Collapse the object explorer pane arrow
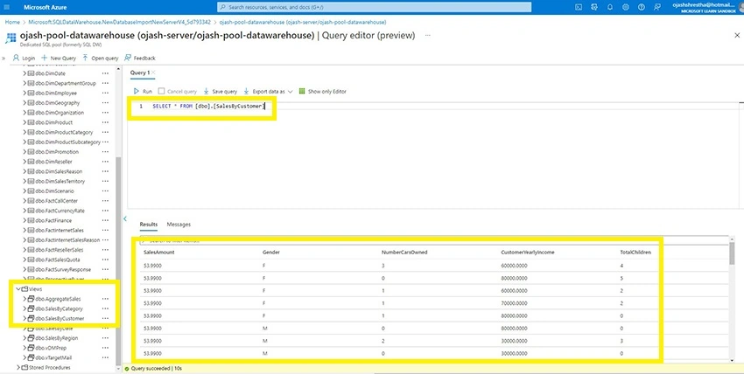Image resolution: width=744 pixels, height=374 pixels. [125, 218]
